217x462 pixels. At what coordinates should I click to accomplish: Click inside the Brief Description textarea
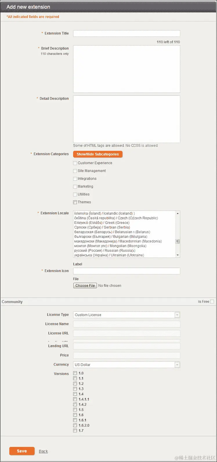click(x=126, y=69)
